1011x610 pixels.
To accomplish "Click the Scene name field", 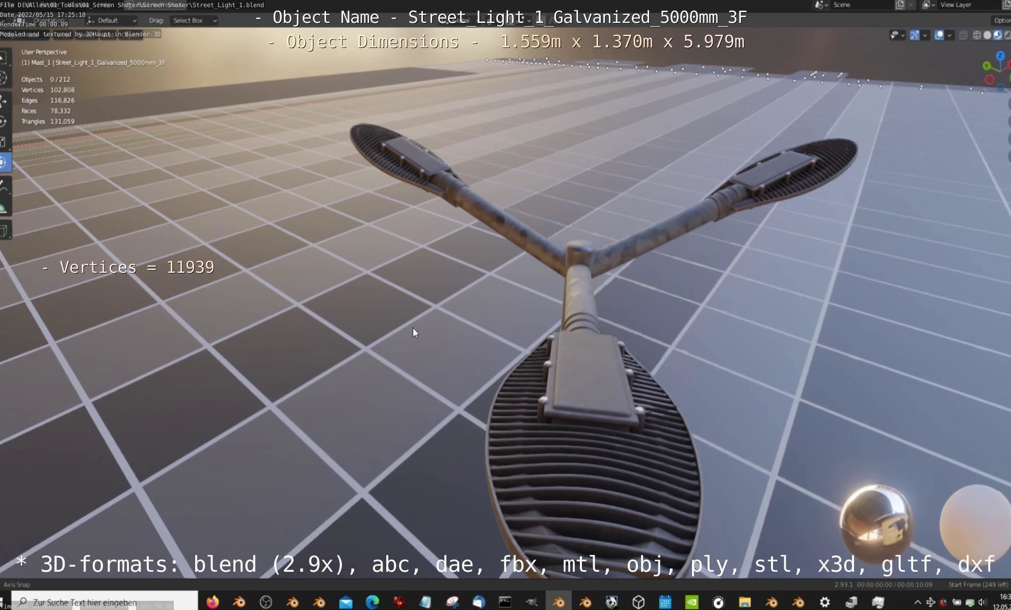I will 861,5.
